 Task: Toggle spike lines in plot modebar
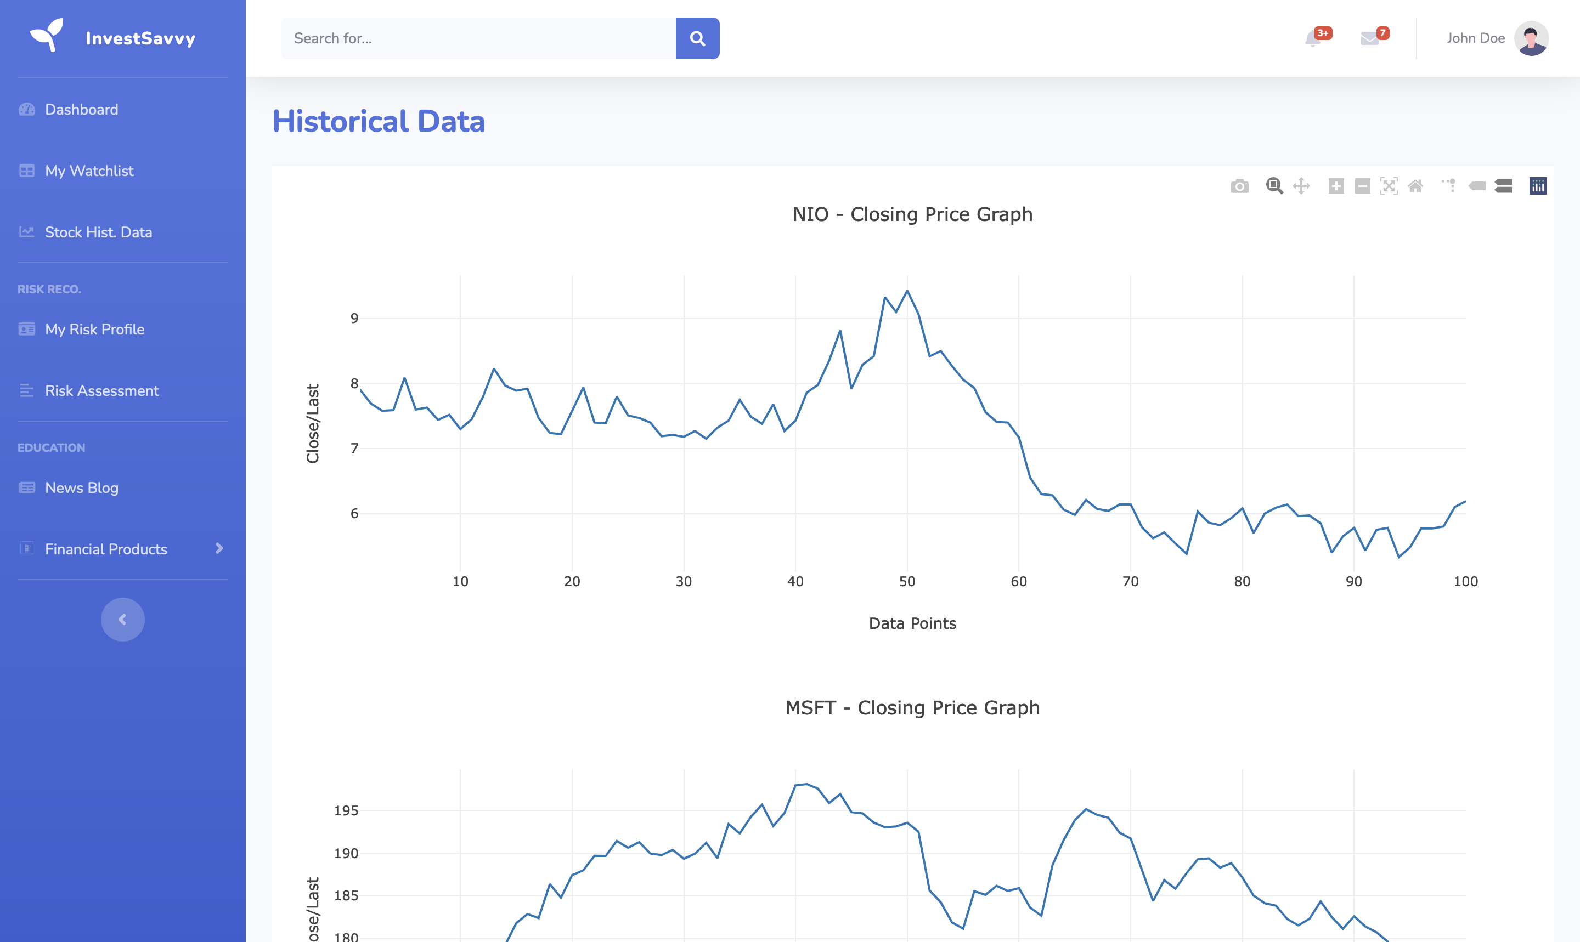(1448, 186)
